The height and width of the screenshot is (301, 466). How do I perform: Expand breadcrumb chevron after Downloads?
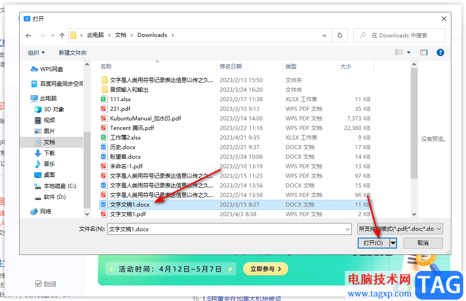click(173, 35)
